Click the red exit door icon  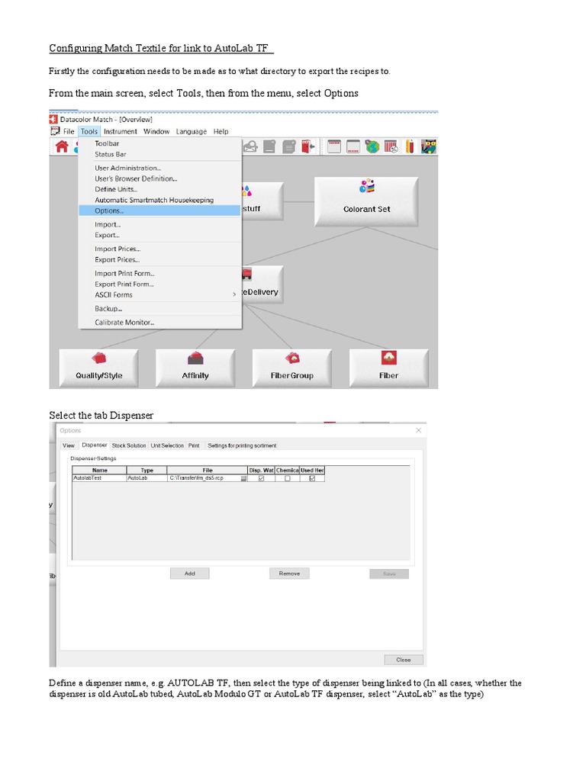308,146
